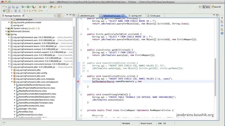The height and width of the screenshot is (126, 225).
Task: Toggle the breadcrumb icon in the second toolbar row
Action: click(4, 11)
